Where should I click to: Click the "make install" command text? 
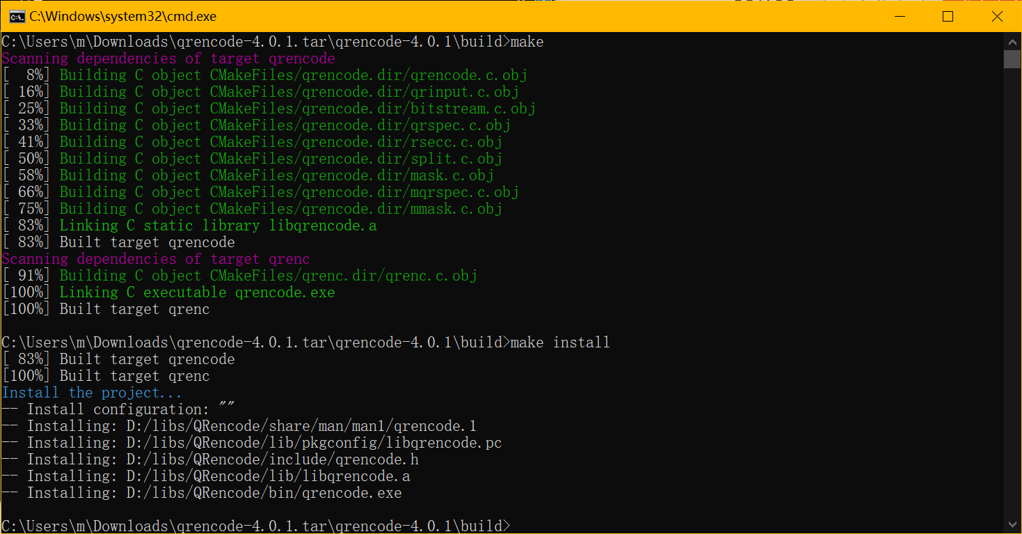(x=560, y=343)
